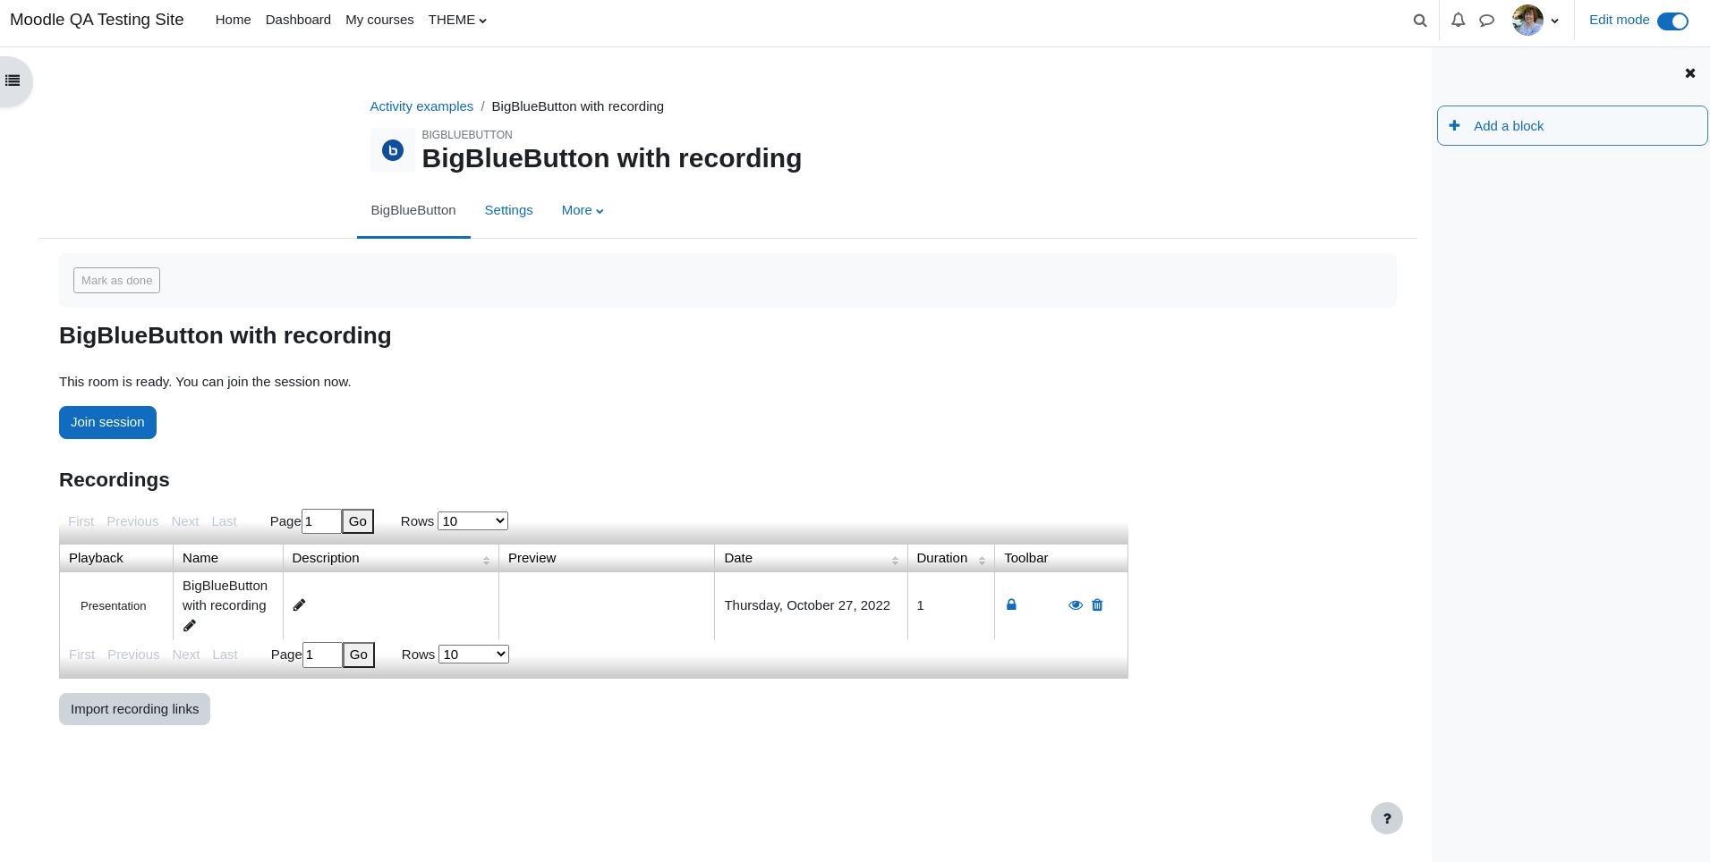Click the bottom Page number field

point(322,655)
